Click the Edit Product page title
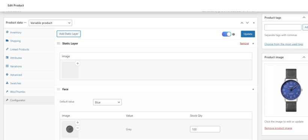The width and height of the screenshot is (308, 140). coord(16,6)
